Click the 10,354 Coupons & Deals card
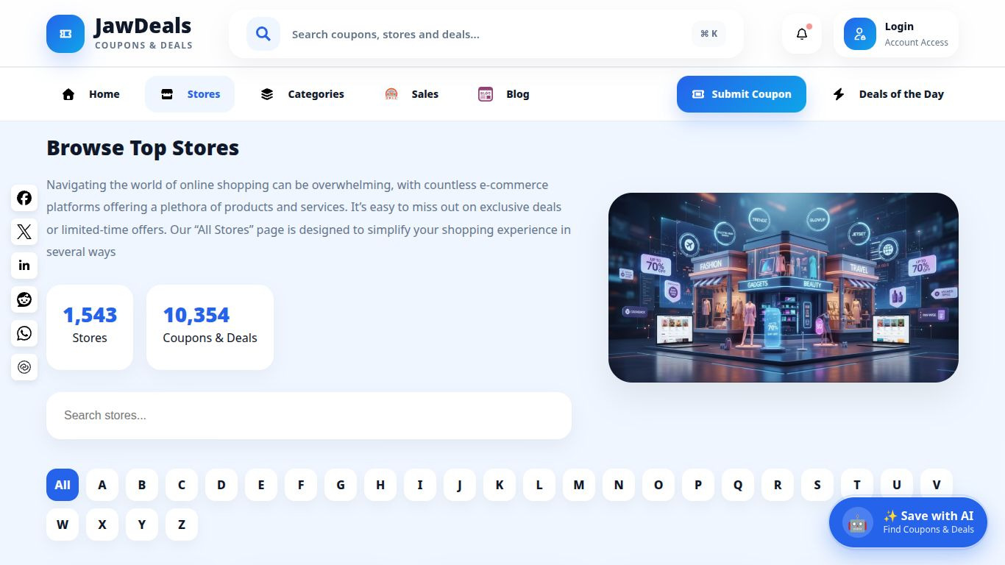The width and height of the screenshot is (1005, 565). pyautogui.click(x=210, y=327)
